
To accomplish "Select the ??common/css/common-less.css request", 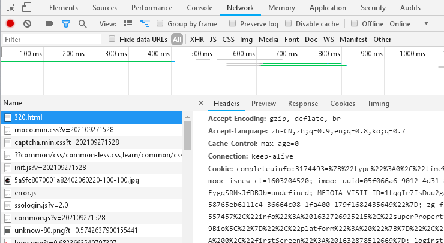I will [91, 155].
